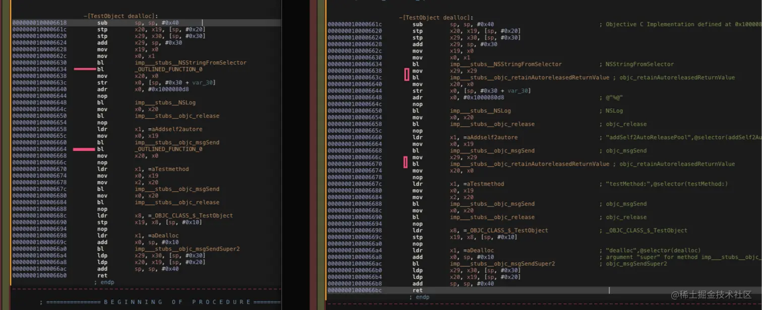Click imp___stubs__objc_msgSendSuper2 operand in the right pane

(502, 263)
